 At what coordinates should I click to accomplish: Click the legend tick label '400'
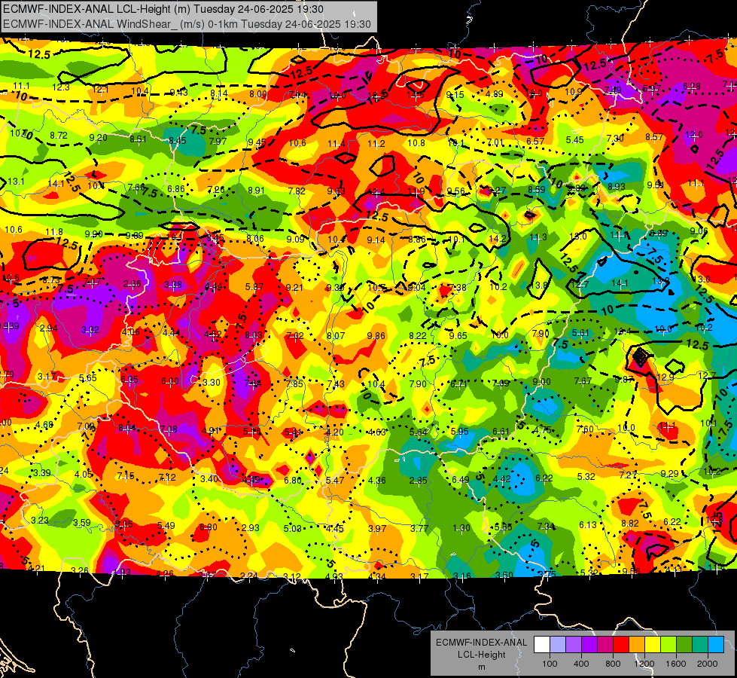coord(581,664)
